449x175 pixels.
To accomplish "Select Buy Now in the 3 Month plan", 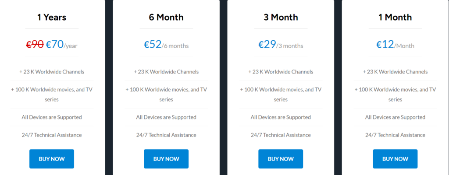I will (281, 159).
